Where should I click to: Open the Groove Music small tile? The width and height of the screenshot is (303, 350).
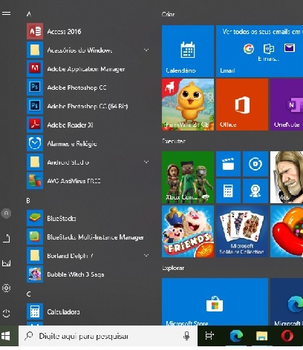click(x=255, y=164)
